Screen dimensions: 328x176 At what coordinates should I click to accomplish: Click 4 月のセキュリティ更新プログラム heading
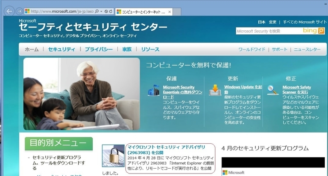tap(265, 149)
